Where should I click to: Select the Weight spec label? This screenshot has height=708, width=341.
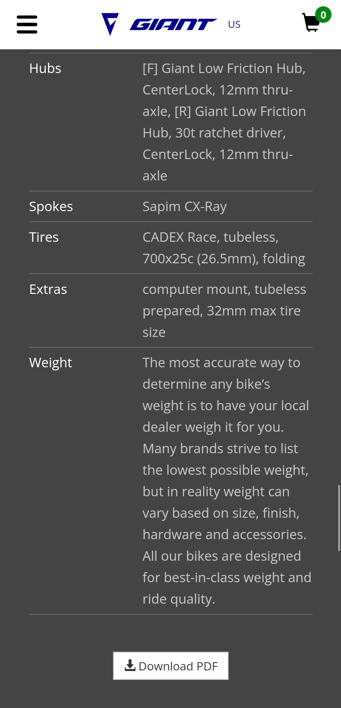pos(51,363)
